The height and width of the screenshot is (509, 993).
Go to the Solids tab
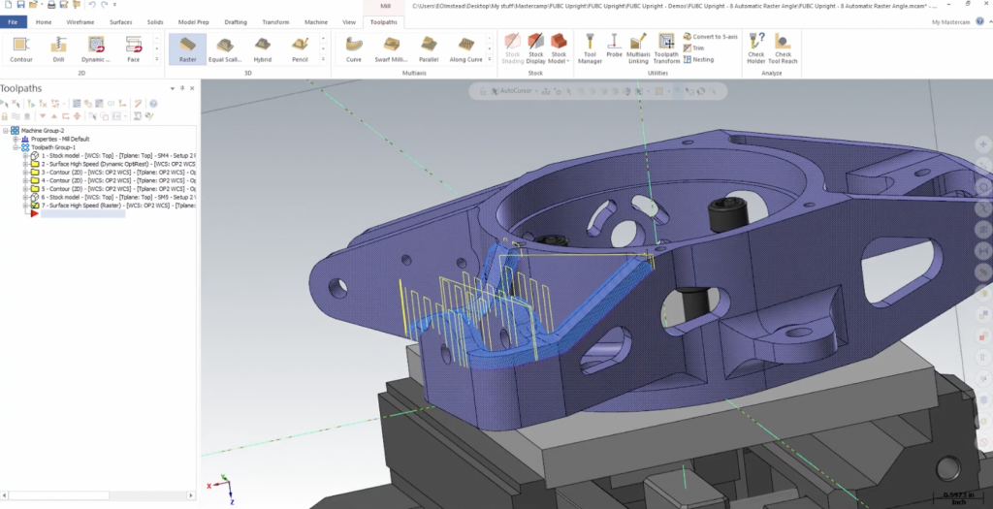pyautogui.click(x=155, y=22)
